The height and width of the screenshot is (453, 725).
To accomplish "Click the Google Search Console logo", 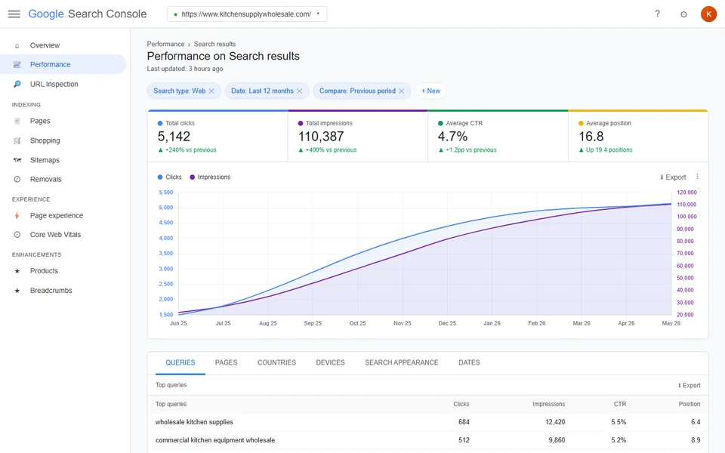I will click(x=88, y=14).
